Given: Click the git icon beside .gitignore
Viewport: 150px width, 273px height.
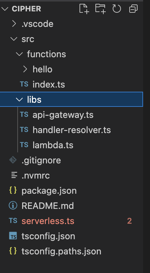Looking at the screenshot, I should 13,160.
